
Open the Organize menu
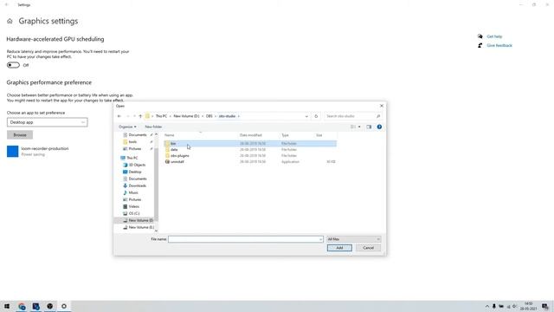click(x=127, y=127)
